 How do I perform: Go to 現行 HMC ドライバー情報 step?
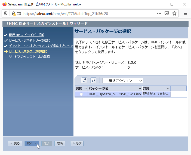pyautogui.click(x=26, y=35)
